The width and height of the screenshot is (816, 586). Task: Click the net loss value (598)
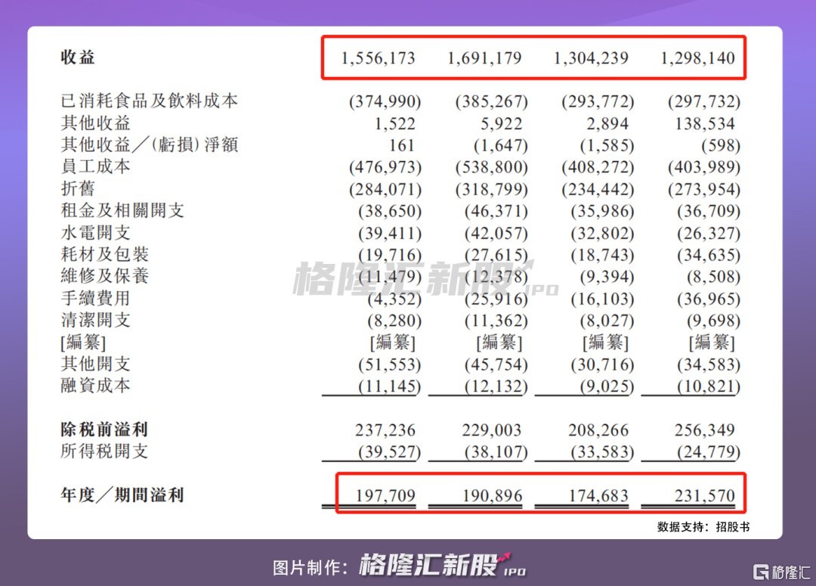tap(721, 145)
